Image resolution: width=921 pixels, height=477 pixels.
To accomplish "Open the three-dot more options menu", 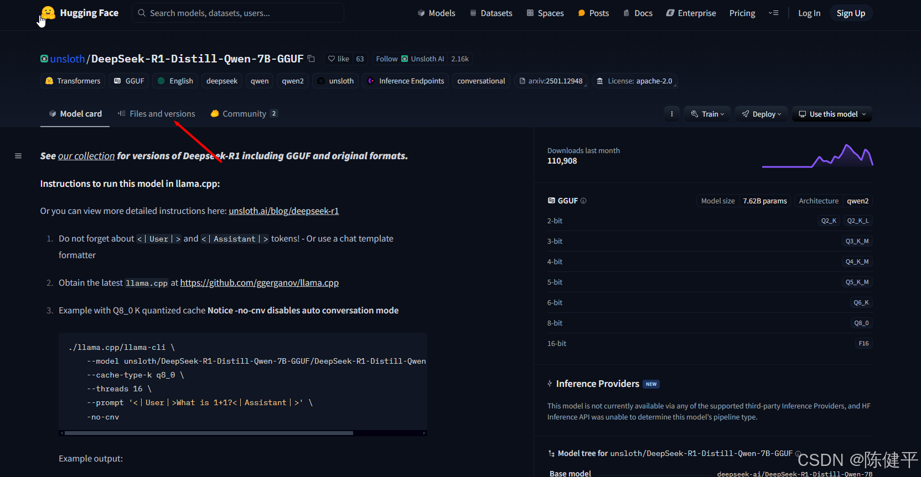I will point(672,114).
